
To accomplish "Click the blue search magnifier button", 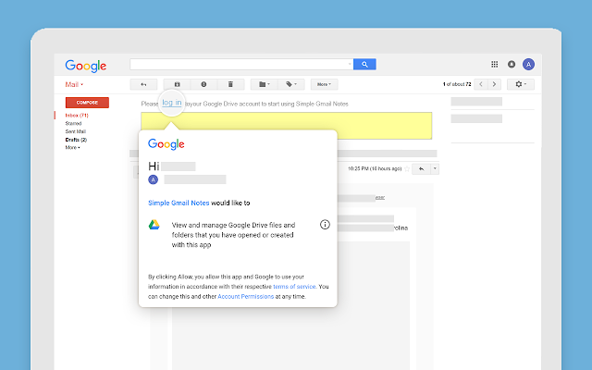I will pyautogui.click(x=364, y=64).
